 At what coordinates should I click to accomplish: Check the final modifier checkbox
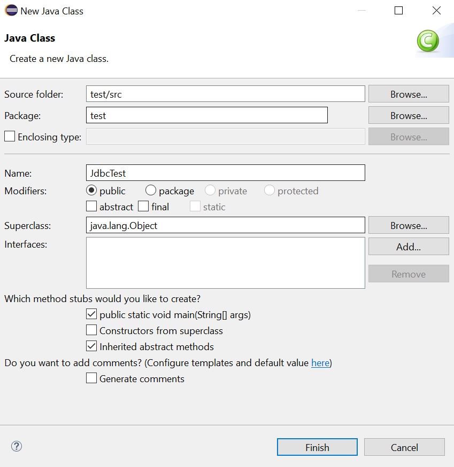click(x=143, y=207)
